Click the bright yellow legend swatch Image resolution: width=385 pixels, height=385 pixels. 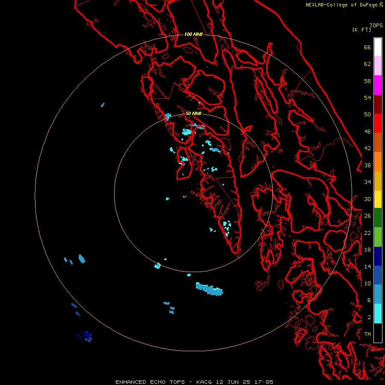tap(378, 199)
